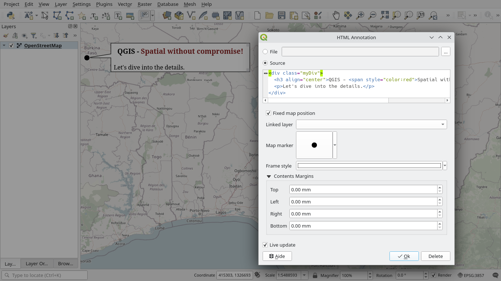Screen dimensions: 501x281
Task: Open the Python console
Action: pyautogui.click(x=11, y=15)
